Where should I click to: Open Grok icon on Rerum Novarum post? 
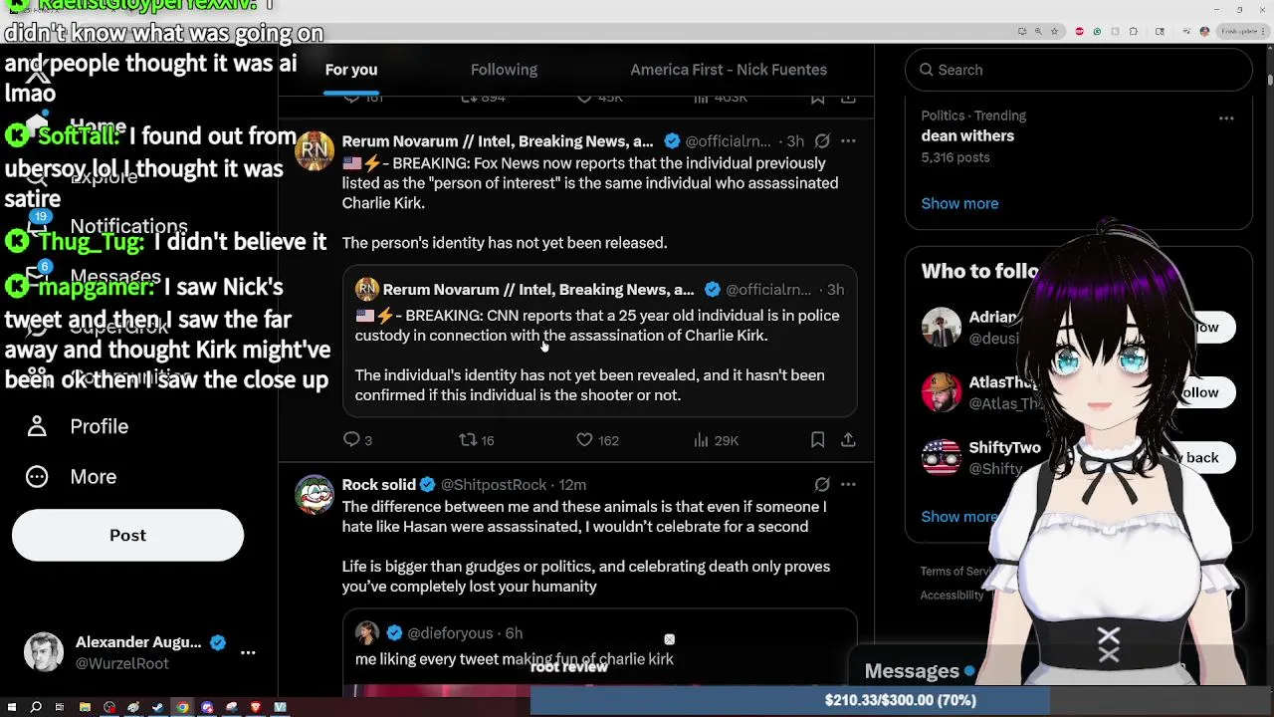pos(821,141)
